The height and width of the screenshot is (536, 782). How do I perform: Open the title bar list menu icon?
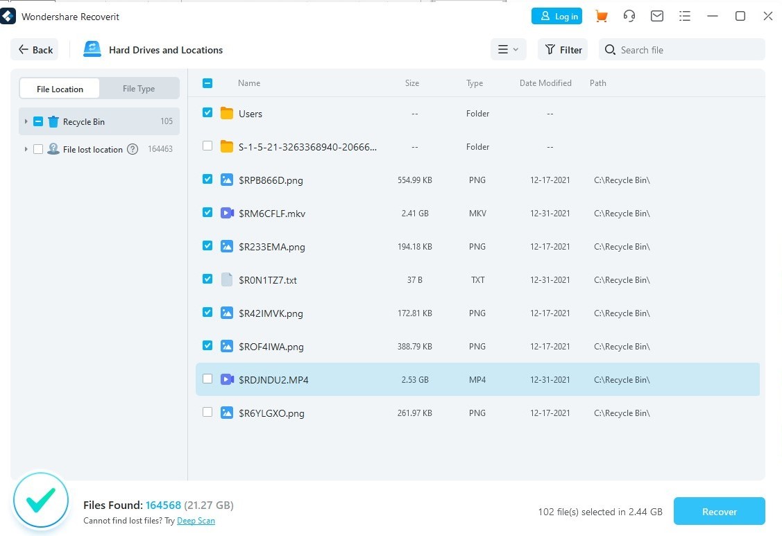point(685,16)
